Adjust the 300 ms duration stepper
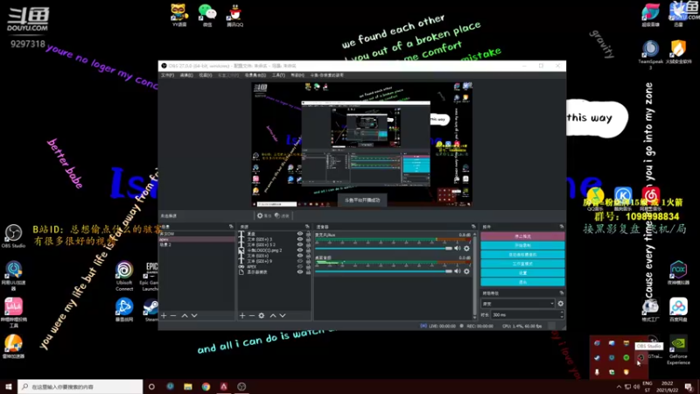 (561, 315)
